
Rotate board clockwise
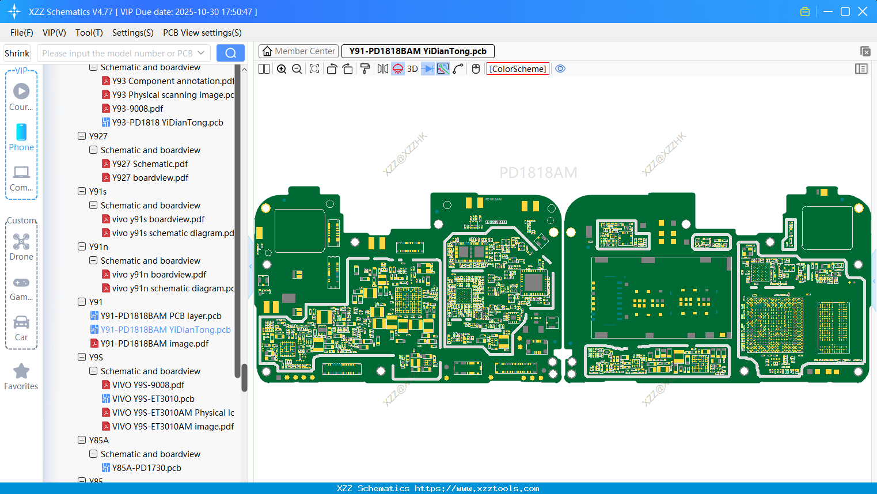(347, 69)
